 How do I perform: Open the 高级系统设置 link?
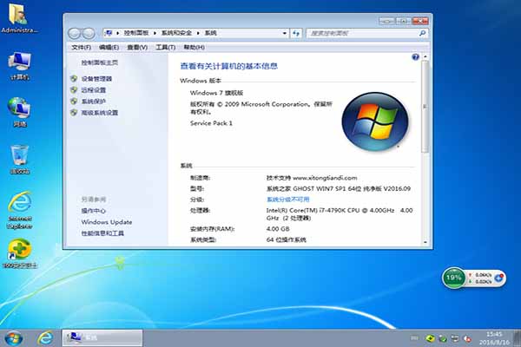99,113
